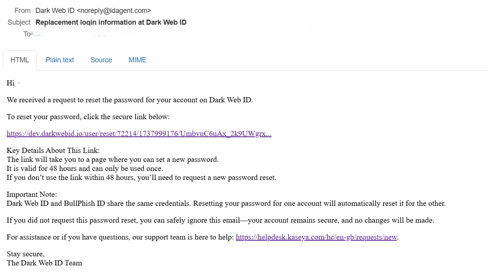This screenshot has height=274, width=488.
Task: Click the 'To reset your password' instruction line
Action: coord(88,117)
